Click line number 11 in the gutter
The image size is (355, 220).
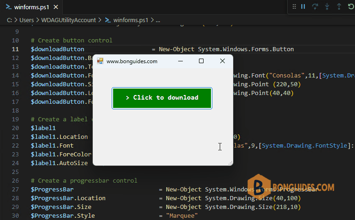(x=15, y=49)
